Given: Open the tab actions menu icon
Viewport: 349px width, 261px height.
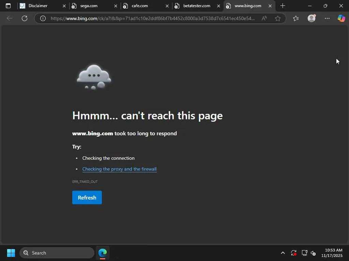Looking at the screenshot, I should coord(8,6).
